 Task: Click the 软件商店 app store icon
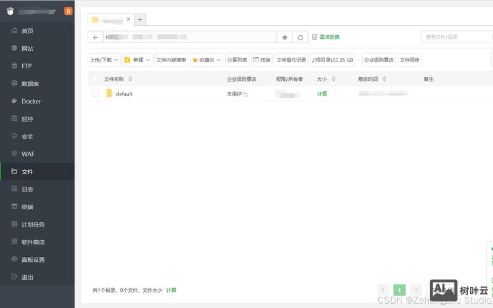click(14, 241)
